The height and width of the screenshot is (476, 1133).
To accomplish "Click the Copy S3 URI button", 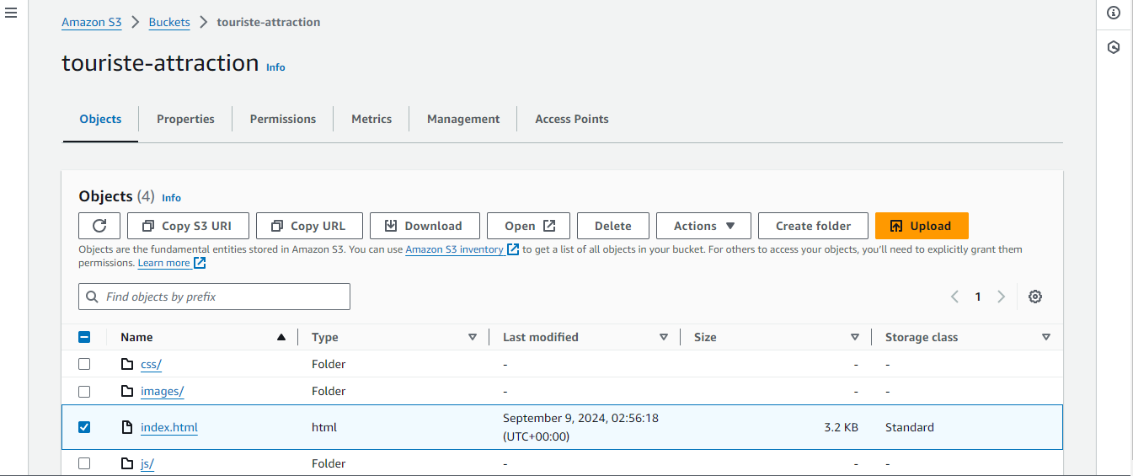I will (x=189, y=226).
